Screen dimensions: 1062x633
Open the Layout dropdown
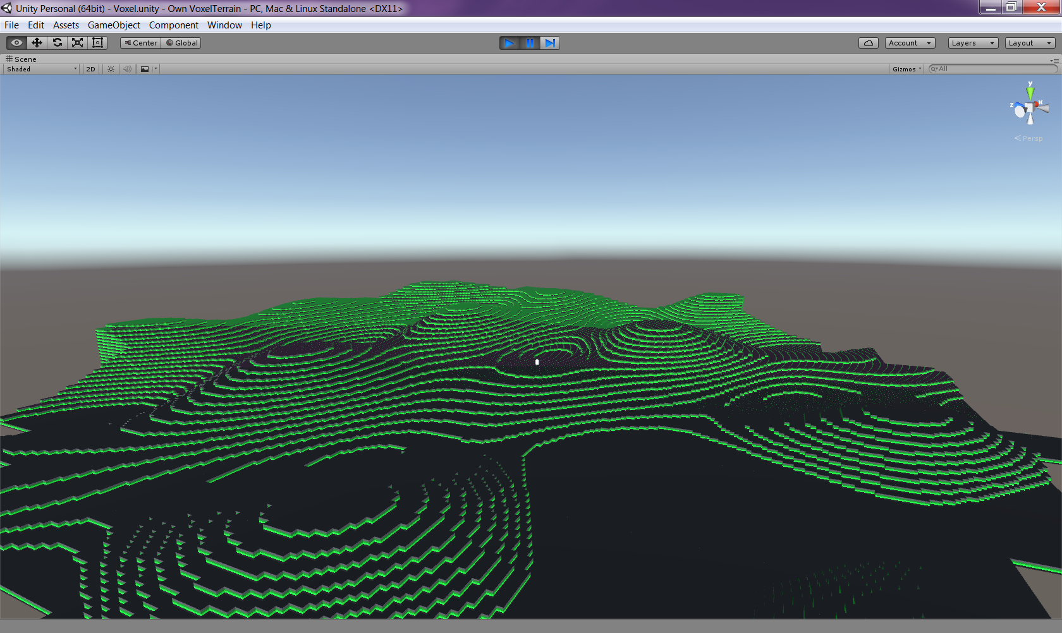(1030, 43)
